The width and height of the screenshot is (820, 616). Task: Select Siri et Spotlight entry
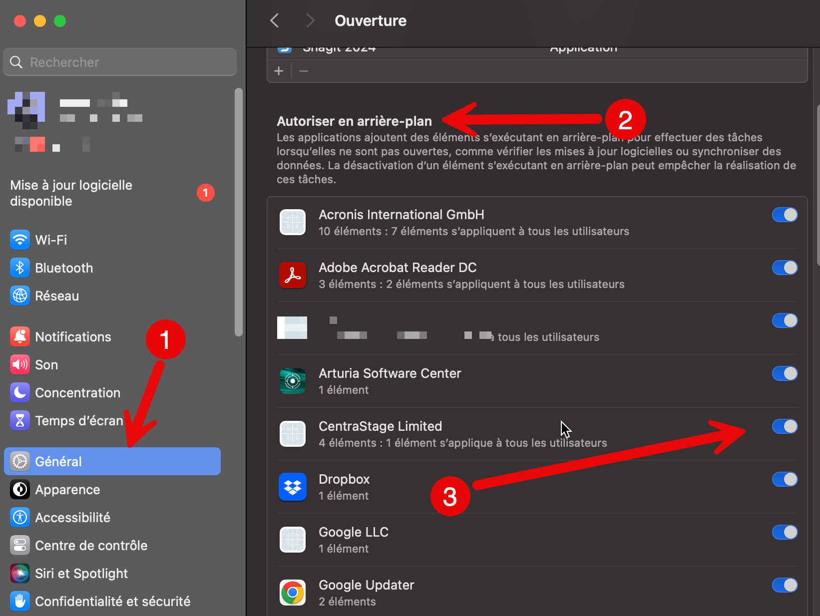(112, 574)
